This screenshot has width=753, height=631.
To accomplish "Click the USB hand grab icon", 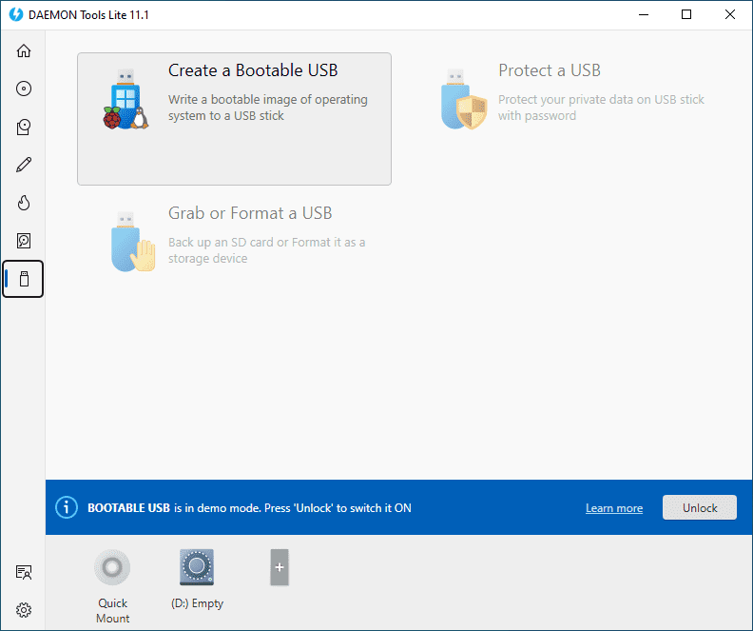I will (132, 242).
